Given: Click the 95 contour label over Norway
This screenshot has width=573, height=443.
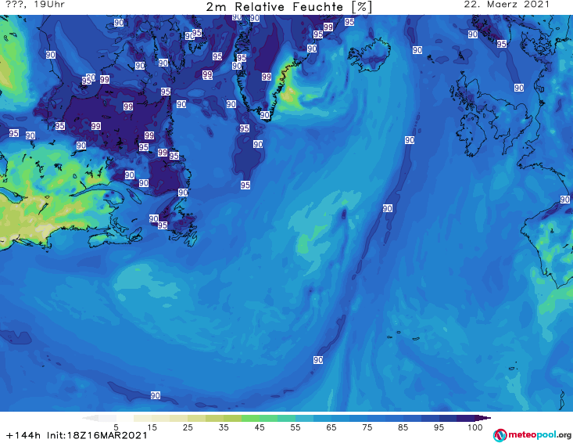Looking at the screenshot, I should (x=501, y=44).
